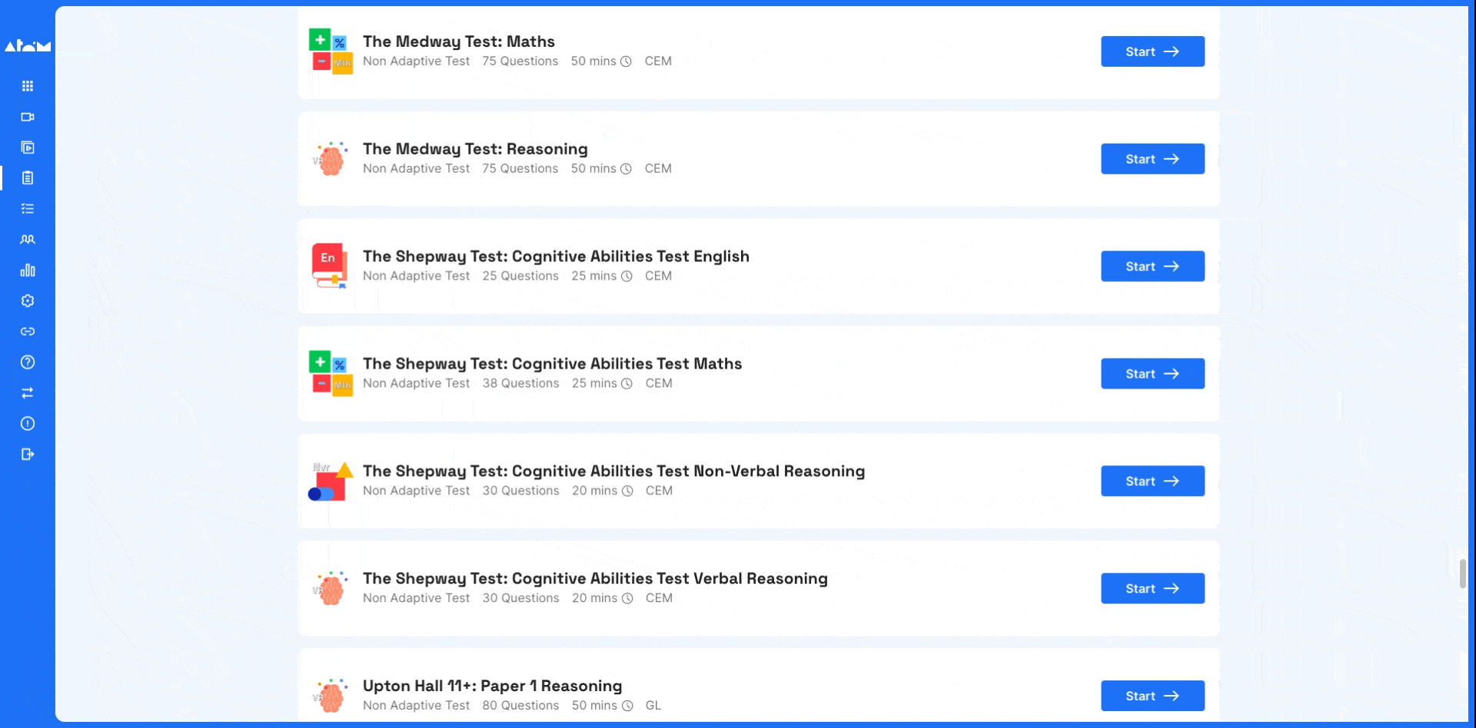Viewport: 1476px width, 728px height.
Task: Click the exclamation alert icon in sidebar
Action: point(28,424)
